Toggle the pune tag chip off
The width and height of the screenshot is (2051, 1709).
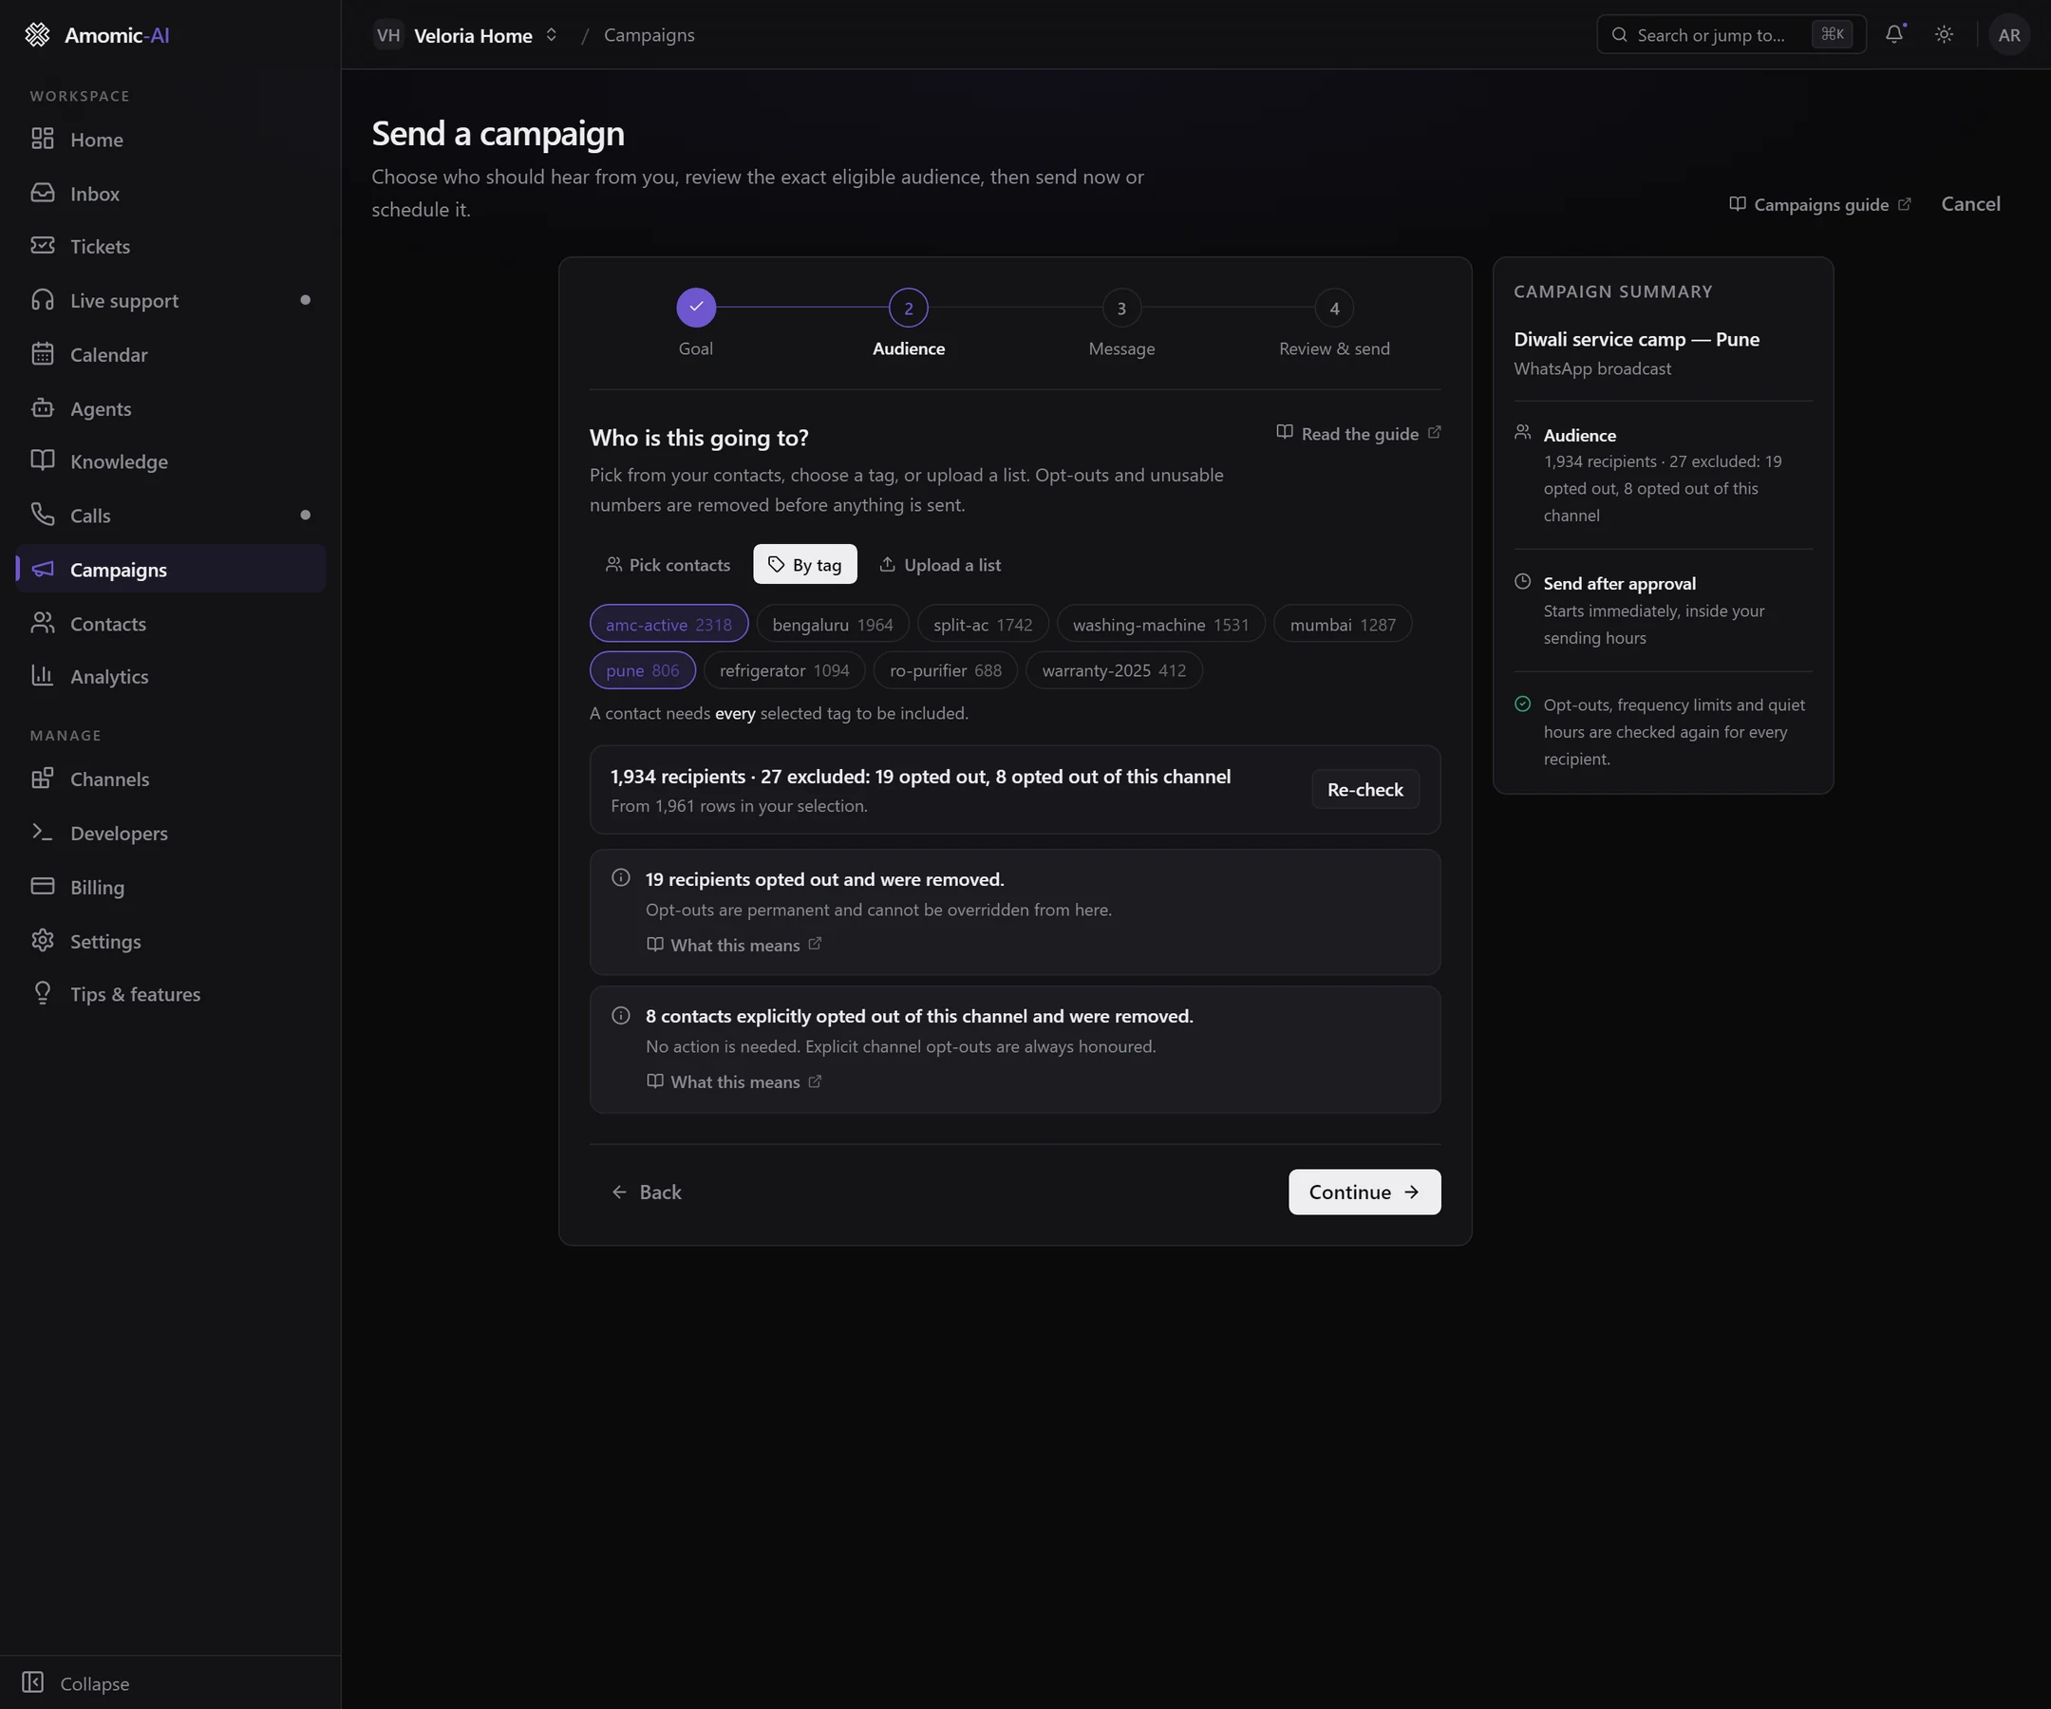642,670
